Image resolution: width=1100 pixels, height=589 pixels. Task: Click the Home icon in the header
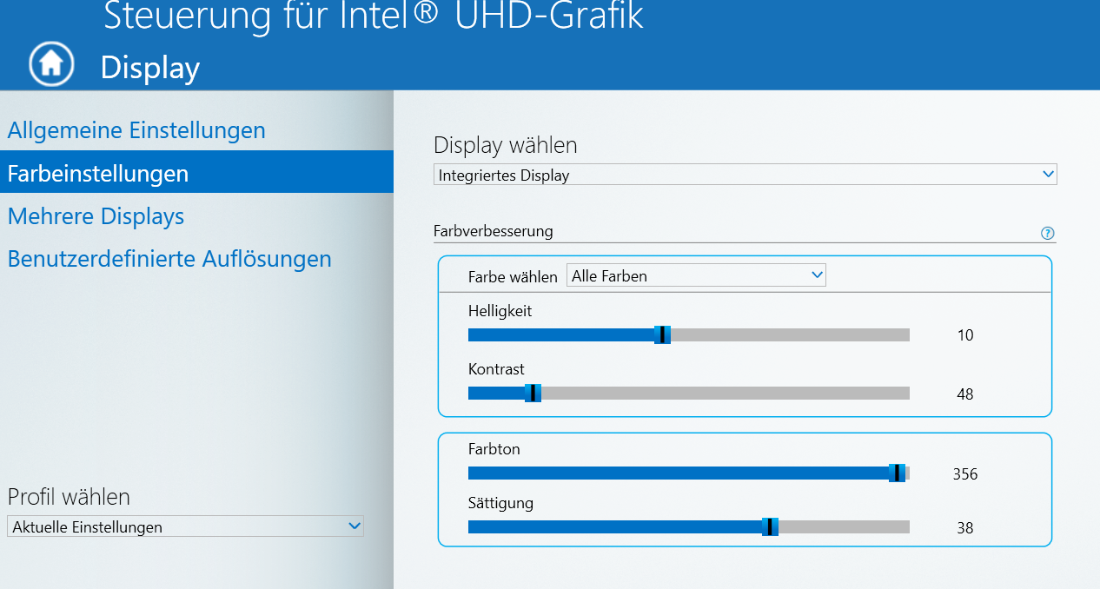[51, 63]
